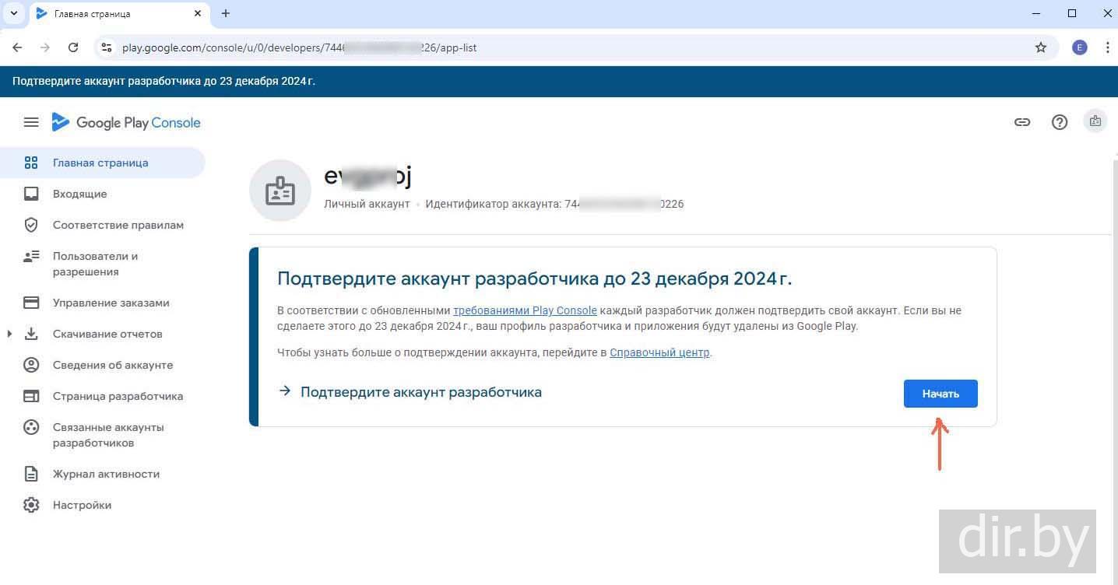Click the Google Play Console logo
This screenshot has height=585, width=1118.
tap(126, 122)
